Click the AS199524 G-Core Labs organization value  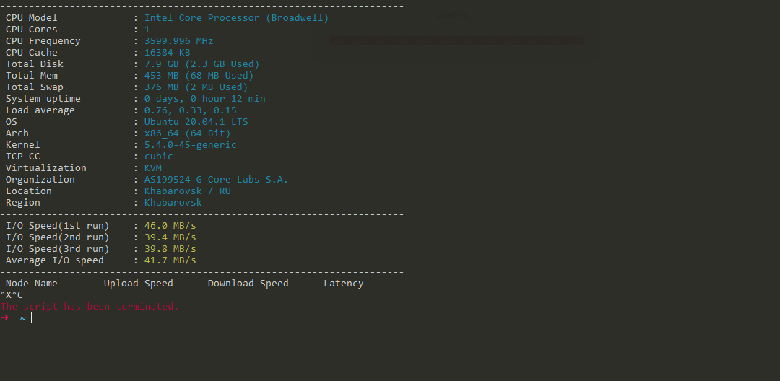coord(216,180)
